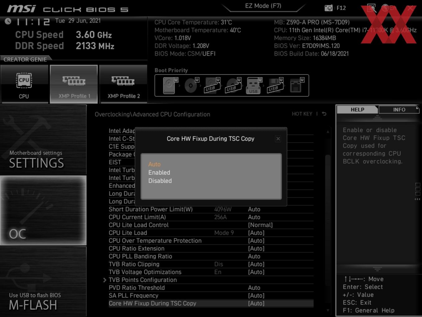The width and height of the screenshot is (422, 317).
Task: Switch to the HELP tab
Action: (357, 110)
